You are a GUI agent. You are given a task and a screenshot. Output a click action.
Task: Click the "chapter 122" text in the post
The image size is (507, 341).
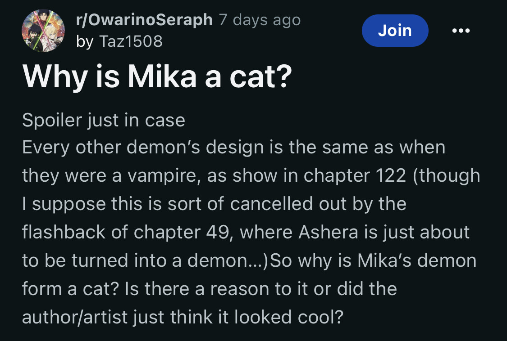click(355, 176)
